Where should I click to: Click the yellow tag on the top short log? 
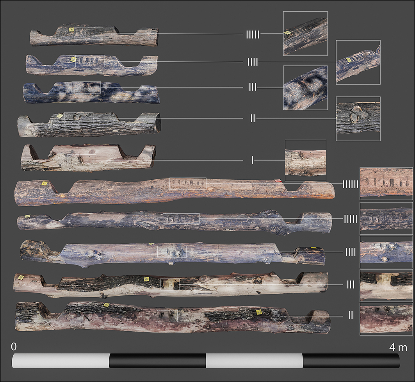tap(71, 30)
